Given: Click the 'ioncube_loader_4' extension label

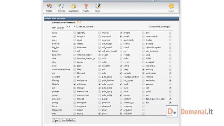Looking at the screenshot, I should [x=86, y=58].
